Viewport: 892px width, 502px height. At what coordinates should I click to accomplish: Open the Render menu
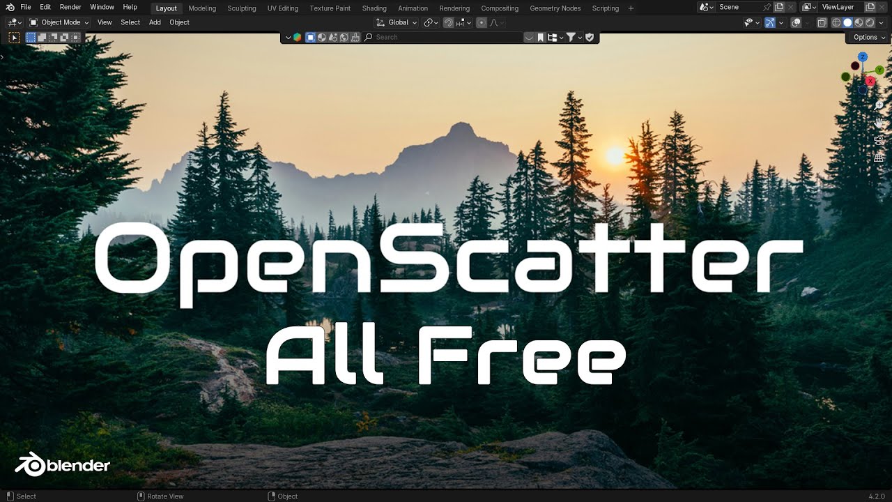pos(70,7)
